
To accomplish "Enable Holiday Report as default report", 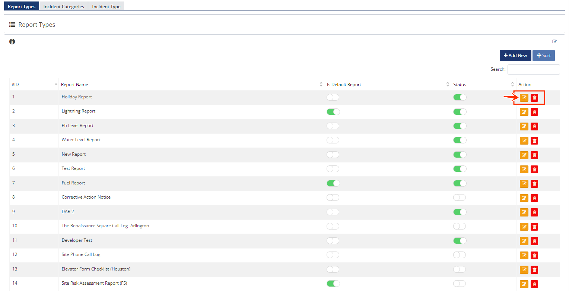I will pyautogui.click(x=333, y=97).
